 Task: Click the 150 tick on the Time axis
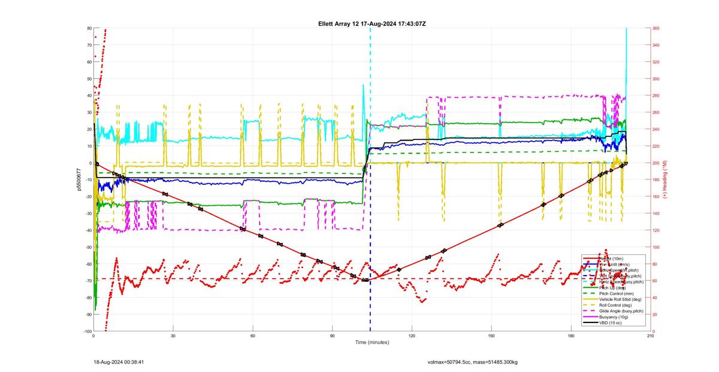coord(491,336)
